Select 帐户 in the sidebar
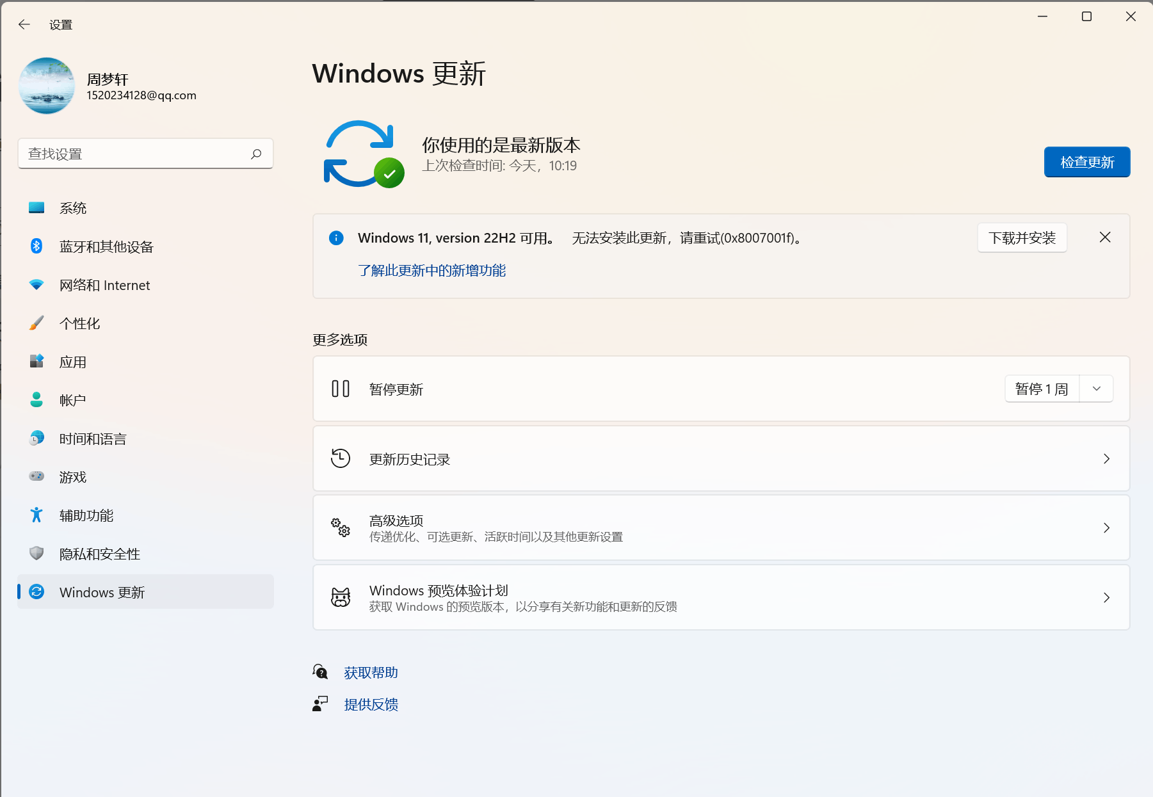This screenshot has height=797, width=1153. (145, 400)
